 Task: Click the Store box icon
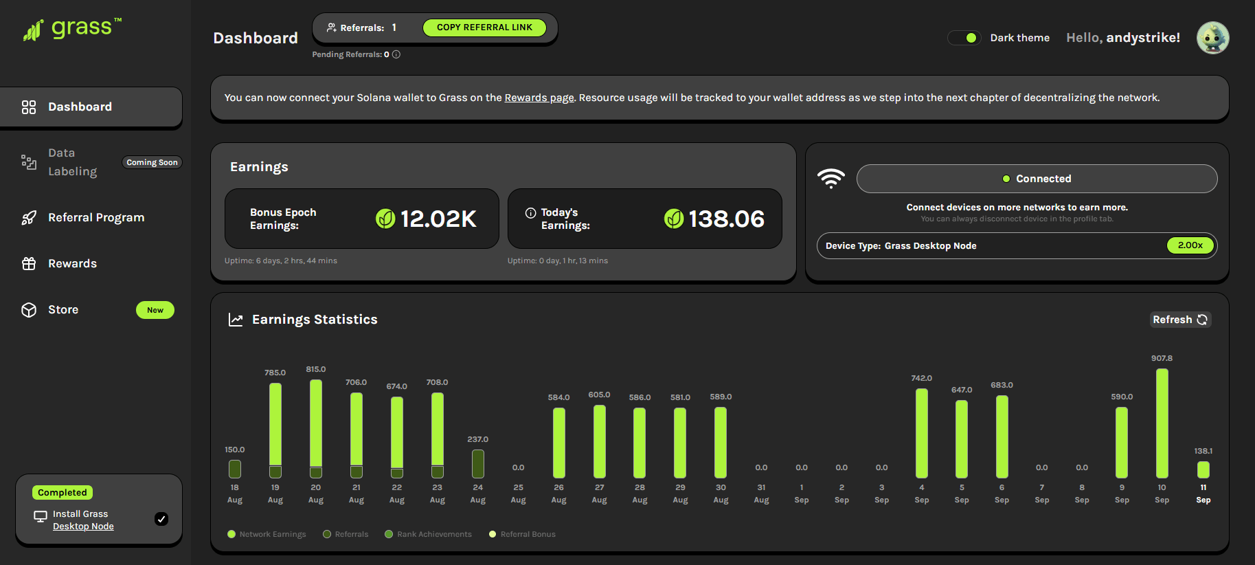click(29, 310)
